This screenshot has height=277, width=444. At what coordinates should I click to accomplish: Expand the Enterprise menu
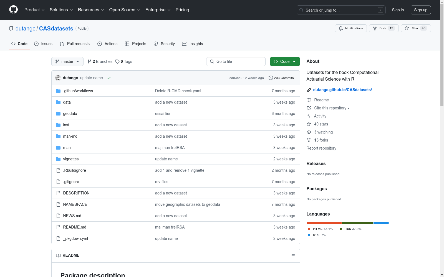pos(158,10)
